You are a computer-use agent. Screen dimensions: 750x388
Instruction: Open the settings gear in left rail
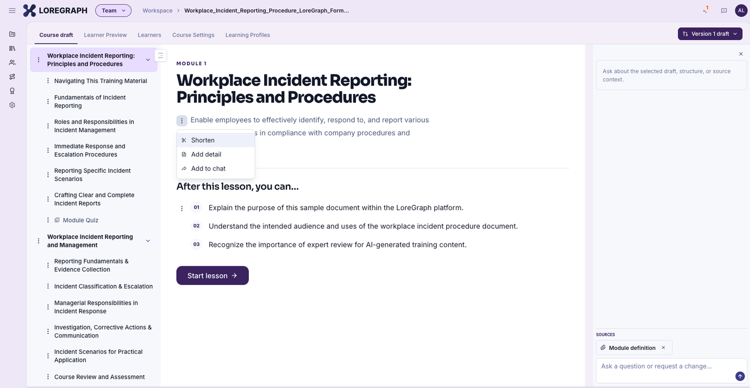(12, 105)
